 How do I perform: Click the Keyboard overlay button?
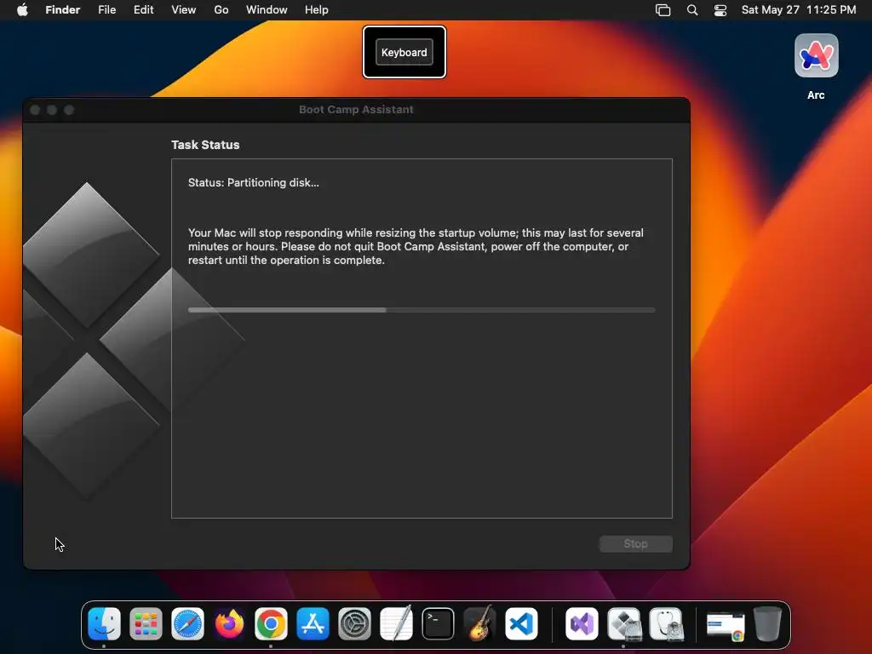pos(404,52)
